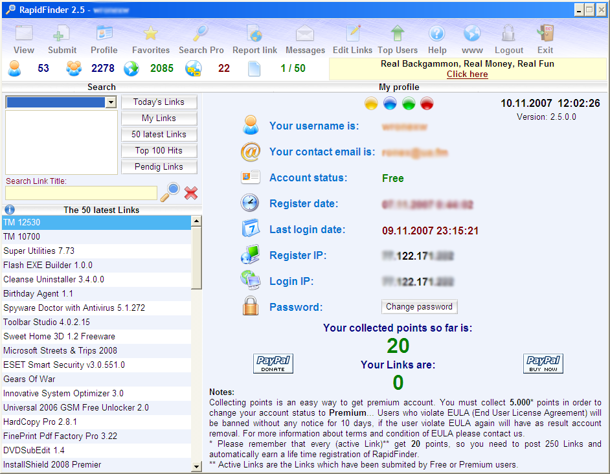
Task: Follow the Click here backgammon ad link
Action: coord(468,74)
